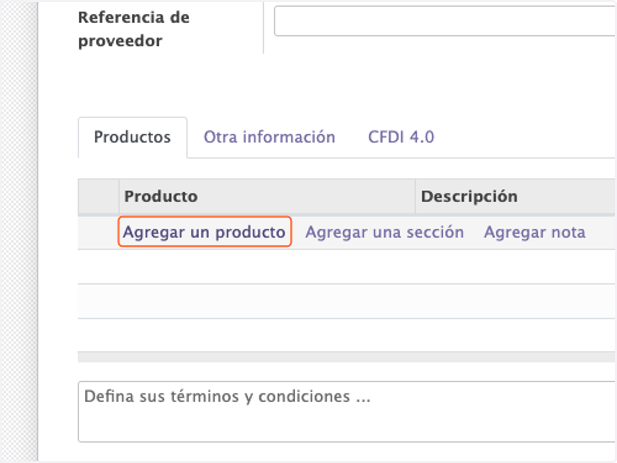Select the Productos tab
This screenshot has height=463, width=617.
[x=133, y=137]
